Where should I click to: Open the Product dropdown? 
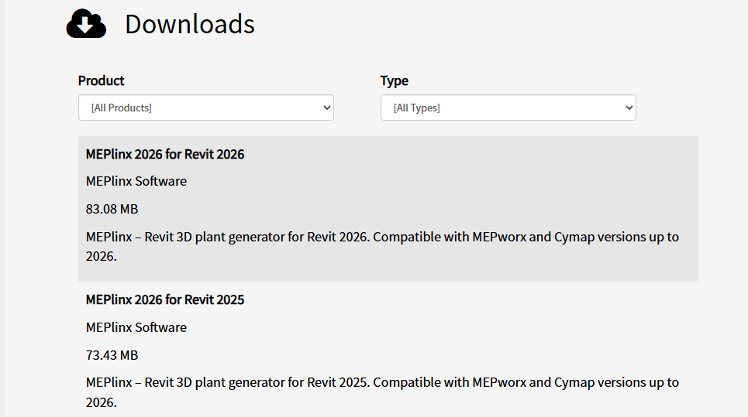[x=206, y=108]
